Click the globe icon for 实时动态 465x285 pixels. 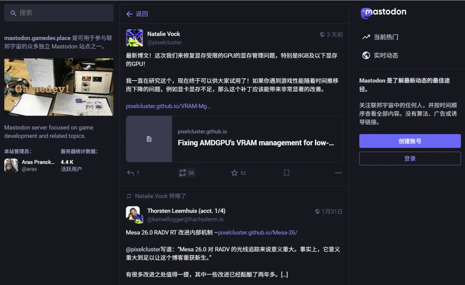366,55
